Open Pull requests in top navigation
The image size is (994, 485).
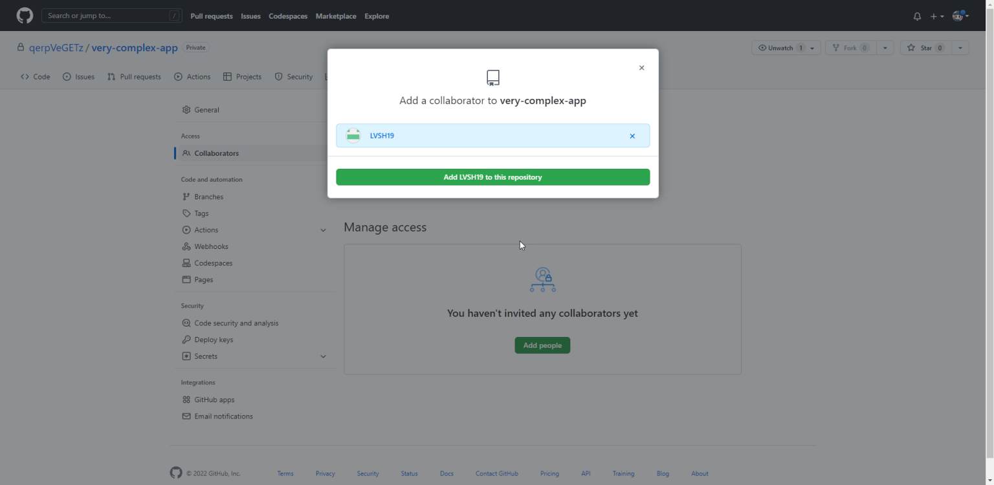pyautogui.click(x=212, y=16)
